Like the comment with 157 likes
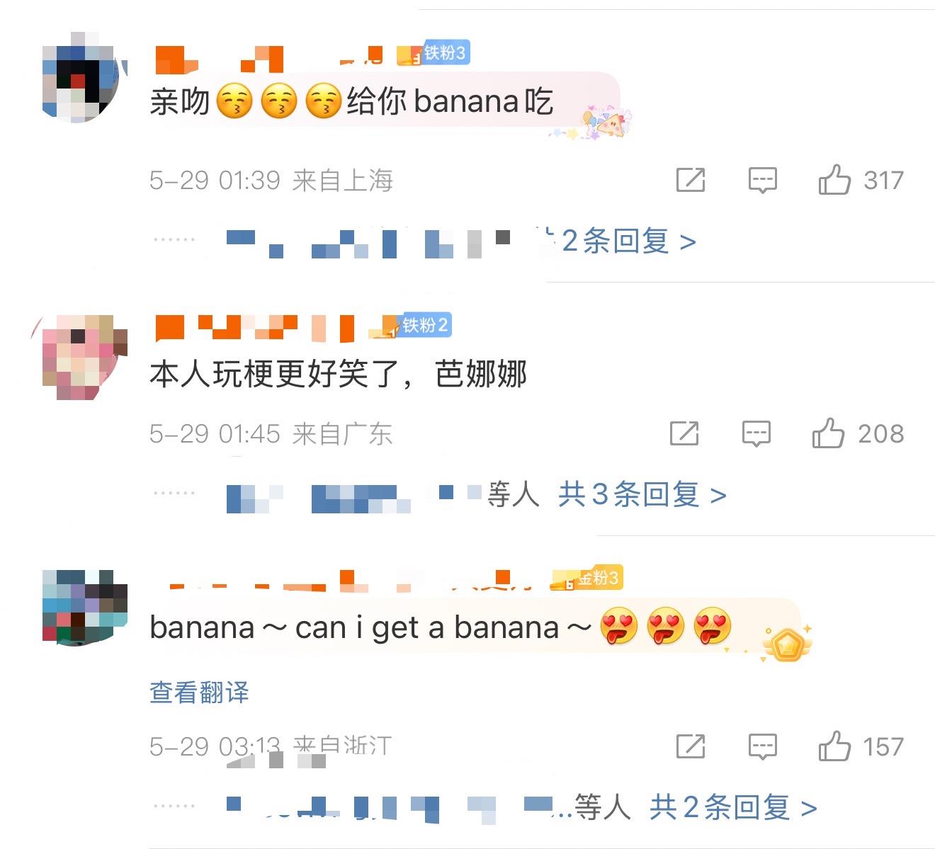This screenshot has width=935, height=849. [x=834, y=746]
